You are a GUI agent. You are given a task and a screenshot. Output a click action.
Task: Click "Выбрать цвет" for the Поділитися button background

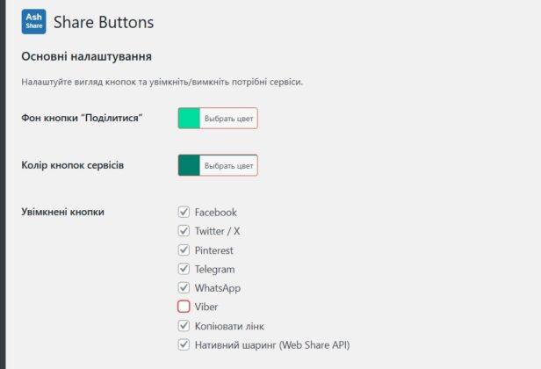point(228,118)
